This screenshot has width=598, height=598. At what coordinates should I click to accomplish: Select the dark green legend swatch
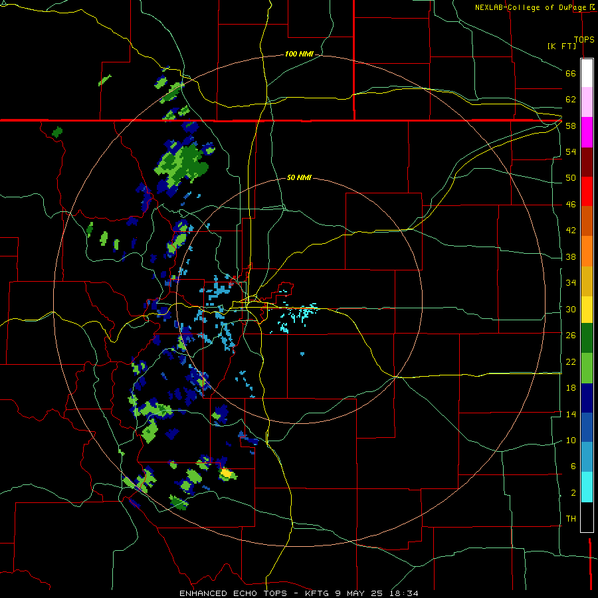[x=587, y=338]
